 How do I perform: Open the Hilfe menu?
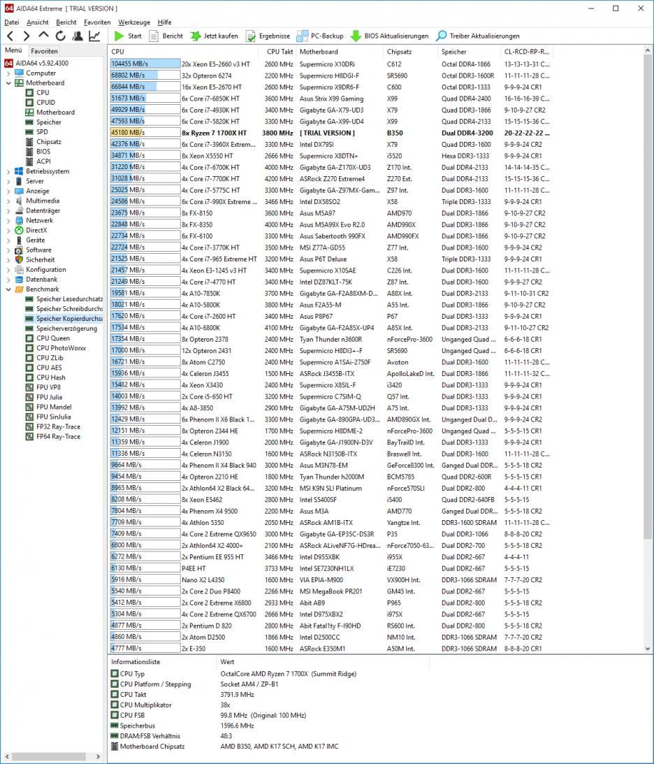point(165,22)
